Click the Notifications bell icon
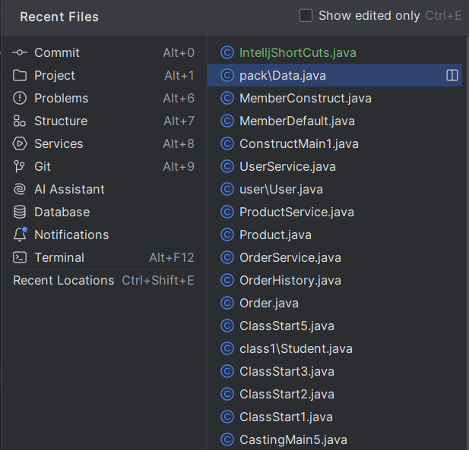 [20, 234]
